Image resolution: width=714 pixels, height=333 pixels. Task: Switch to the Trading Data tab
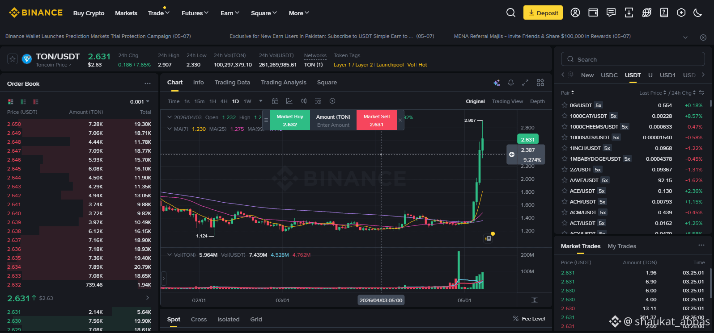pos(232,83)
